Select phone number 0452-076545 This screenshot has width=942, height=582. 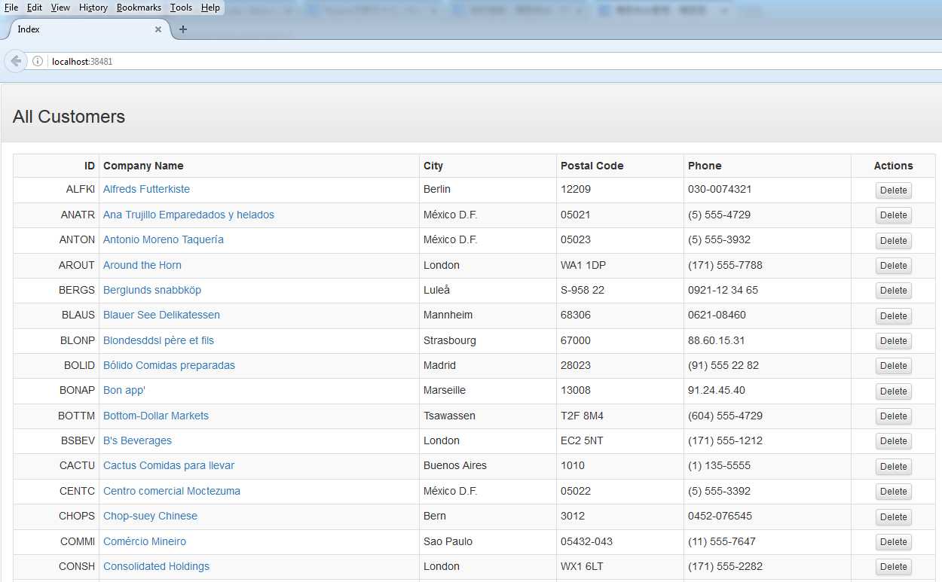pos(720,516)
